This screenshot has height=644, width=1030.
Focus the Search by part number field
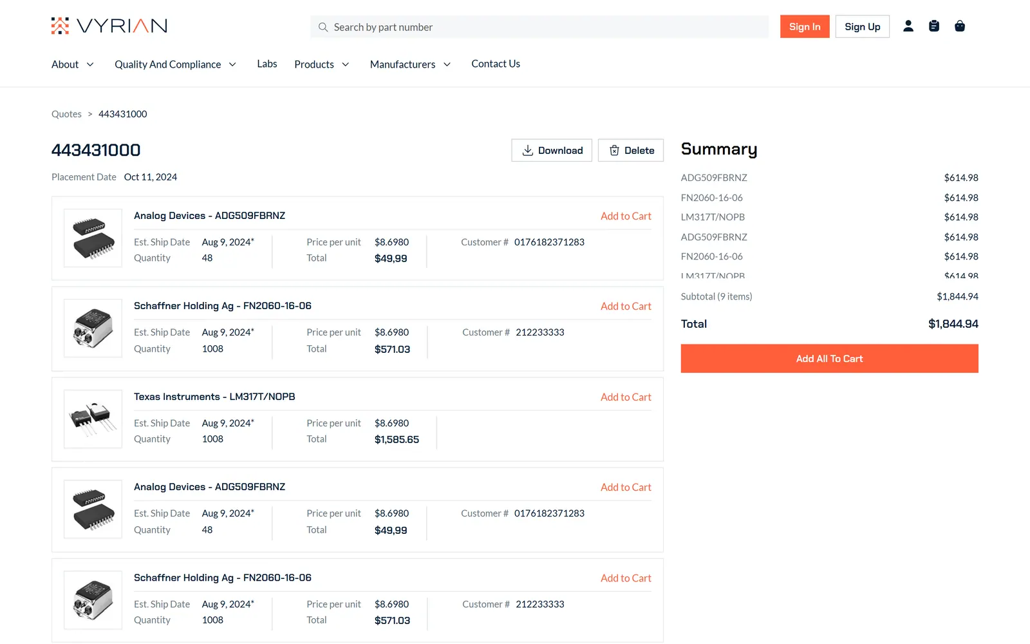[x=539, y=27]
